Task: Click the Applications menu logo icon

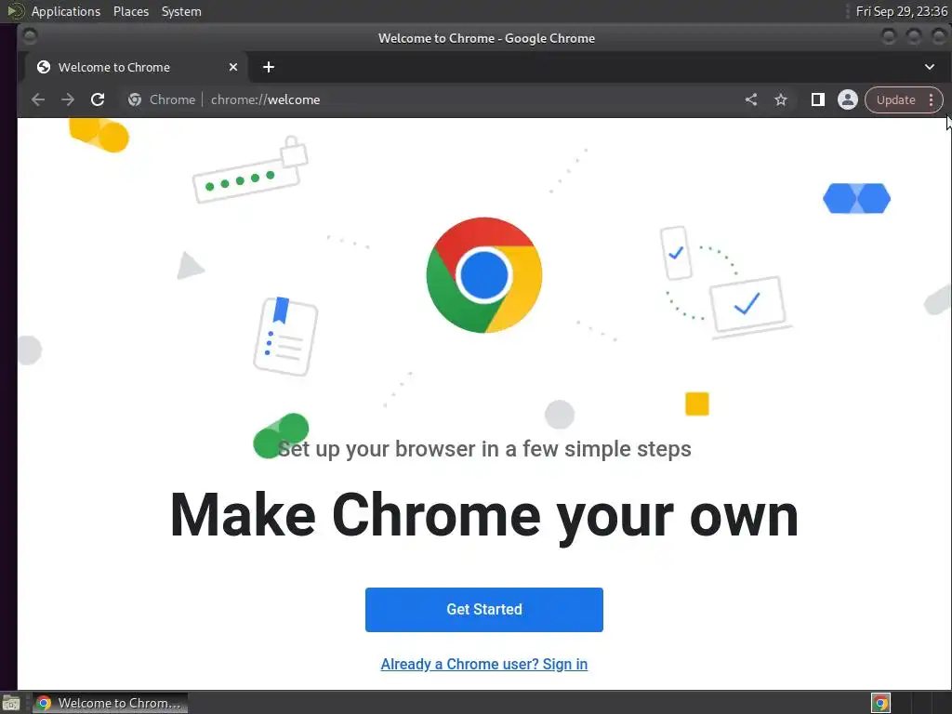Action: (x=15, y=11)
